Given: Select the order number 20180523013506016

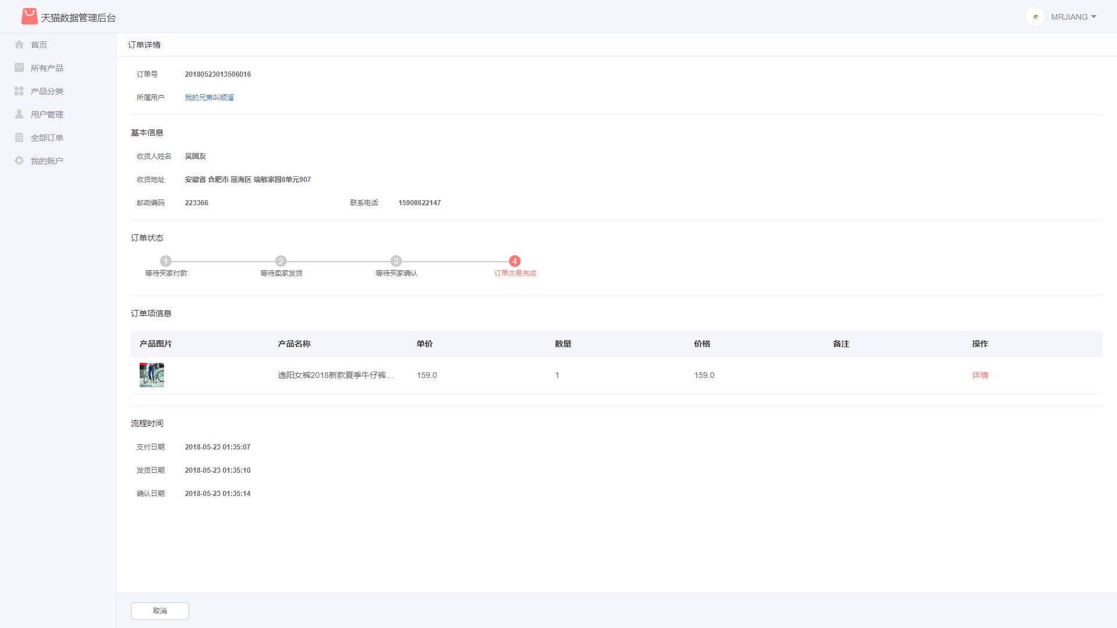Looking at the screenshot, I should 218,74.
